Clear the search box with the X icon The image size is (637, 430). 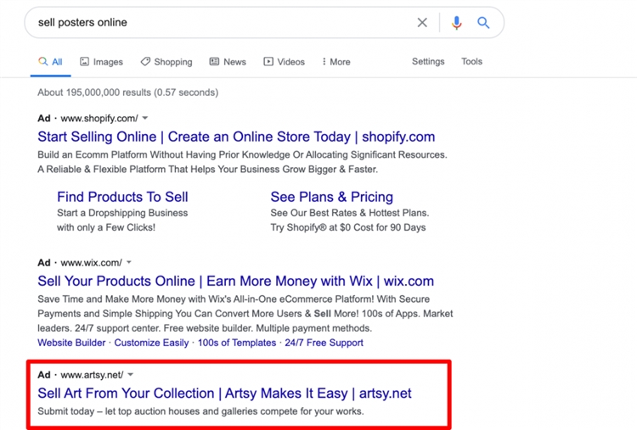422,23
